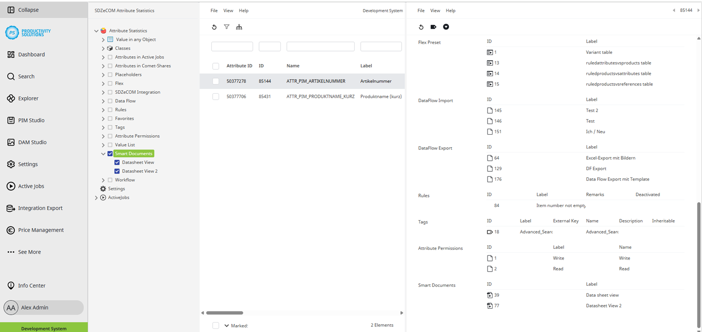Select the Attribute Permissions tree item
This screenshot has height=332, width=702.
tap(137, 136)
